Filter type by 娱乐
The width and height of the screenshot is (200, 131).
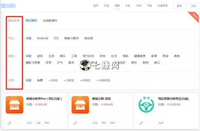pyautogui.click(x=63, y=56)
